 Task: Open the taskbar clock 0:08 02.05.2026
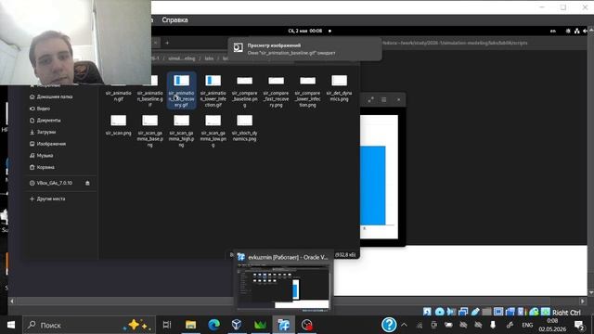click(552, 325)
